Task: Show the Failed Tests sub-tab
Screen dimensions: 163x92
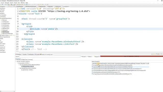Action: (24, 60)
